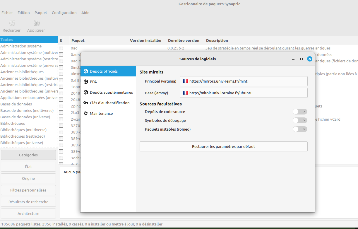This screenshot has height=229, width=358.
Task: Select Bases de données category
Action: 16,104
